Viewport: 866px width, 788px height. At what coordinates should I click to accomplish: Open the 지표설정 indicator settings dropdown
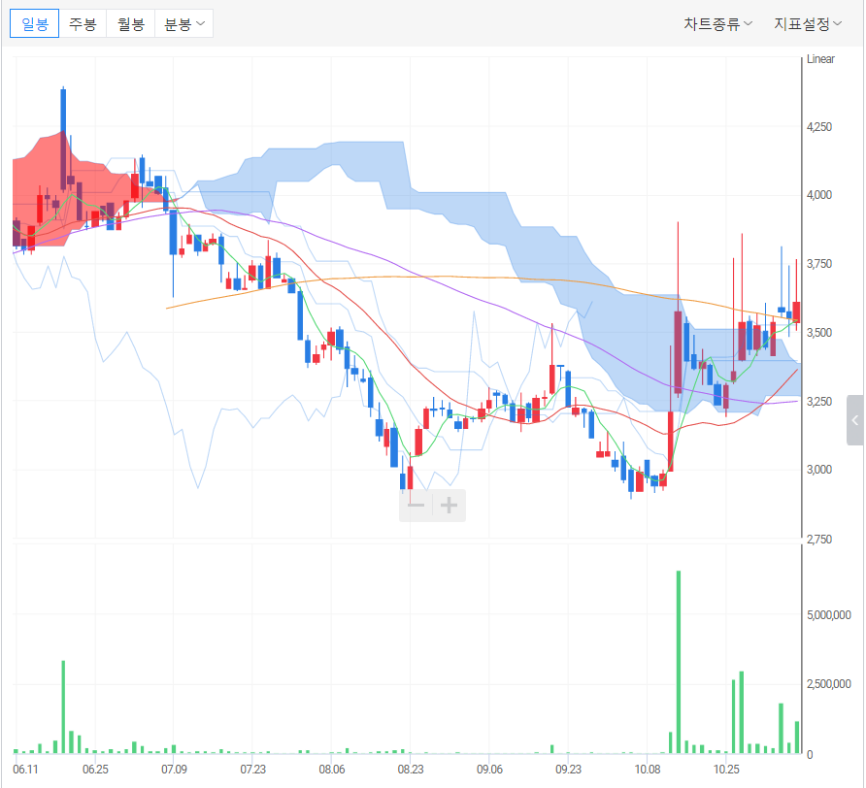[x=808, y=23]
